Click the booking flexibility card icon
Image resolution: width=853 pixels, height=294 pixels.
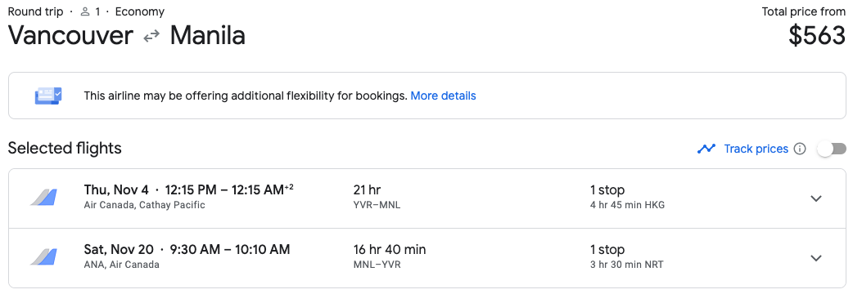click(x=48, y=96)
